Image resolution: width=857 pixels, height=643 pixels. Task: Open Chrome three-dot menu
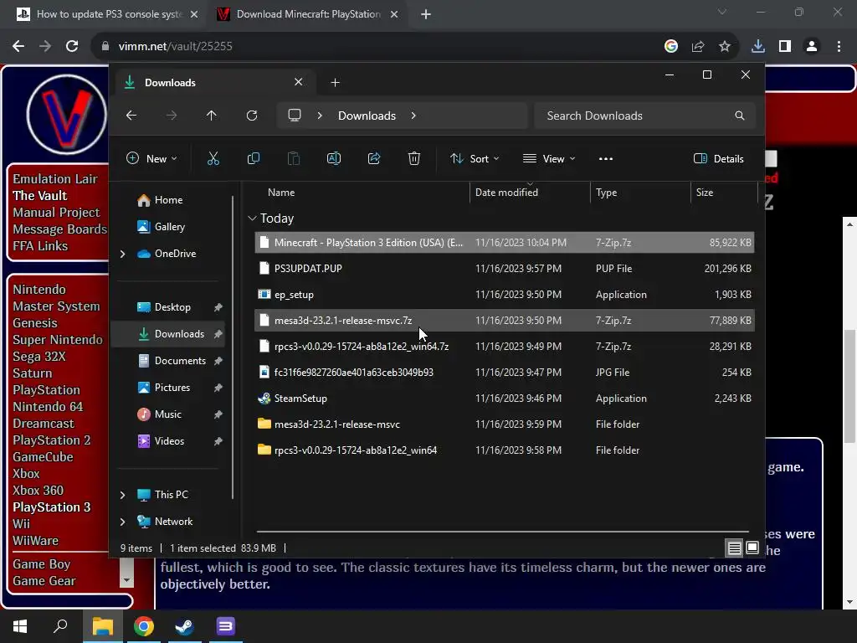839,46
